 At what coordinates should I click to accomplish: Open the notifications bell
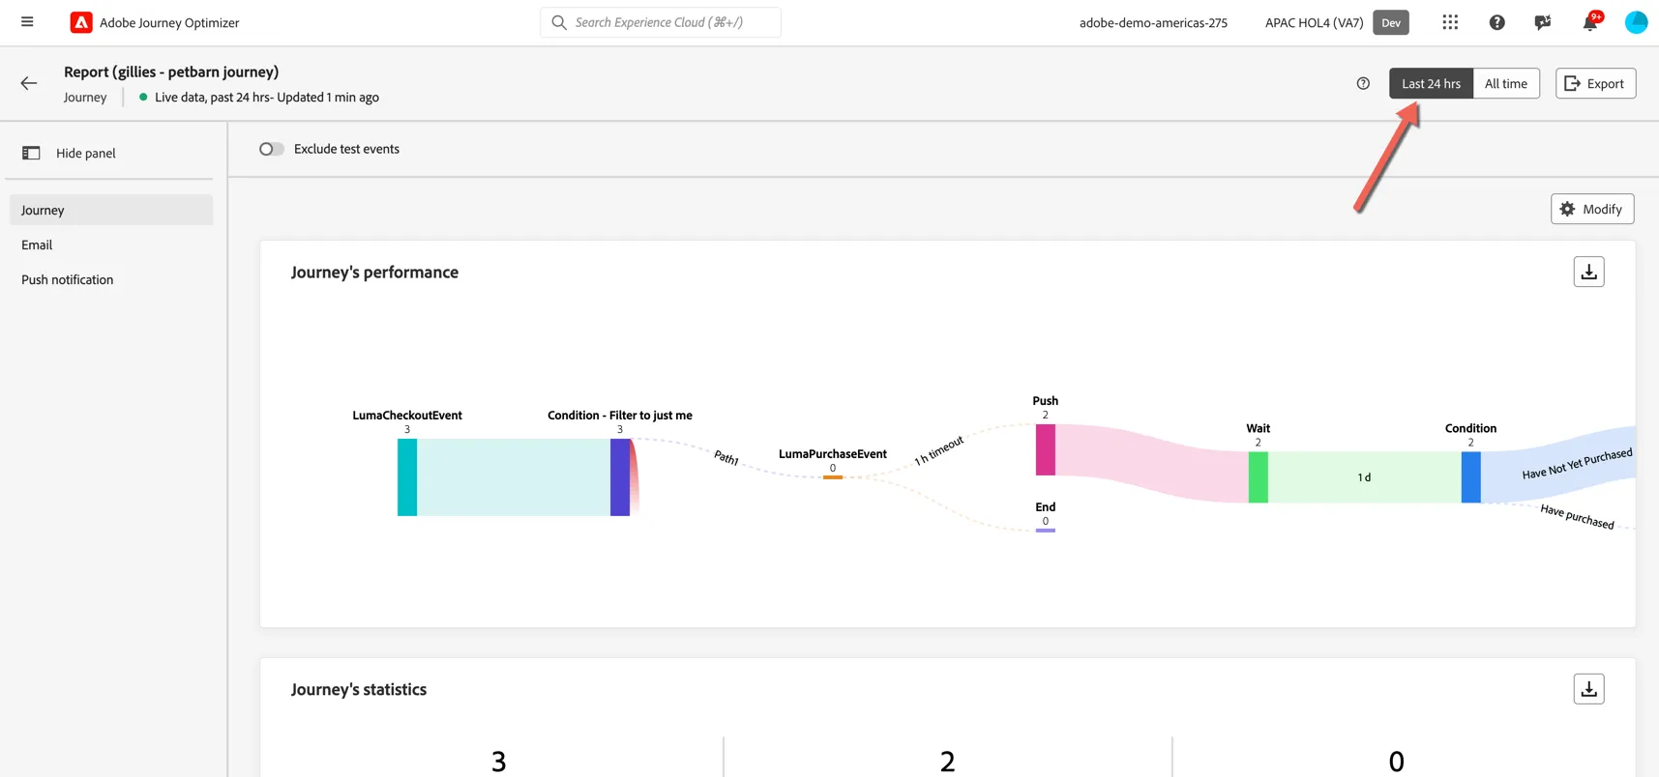pos(1590,22)
